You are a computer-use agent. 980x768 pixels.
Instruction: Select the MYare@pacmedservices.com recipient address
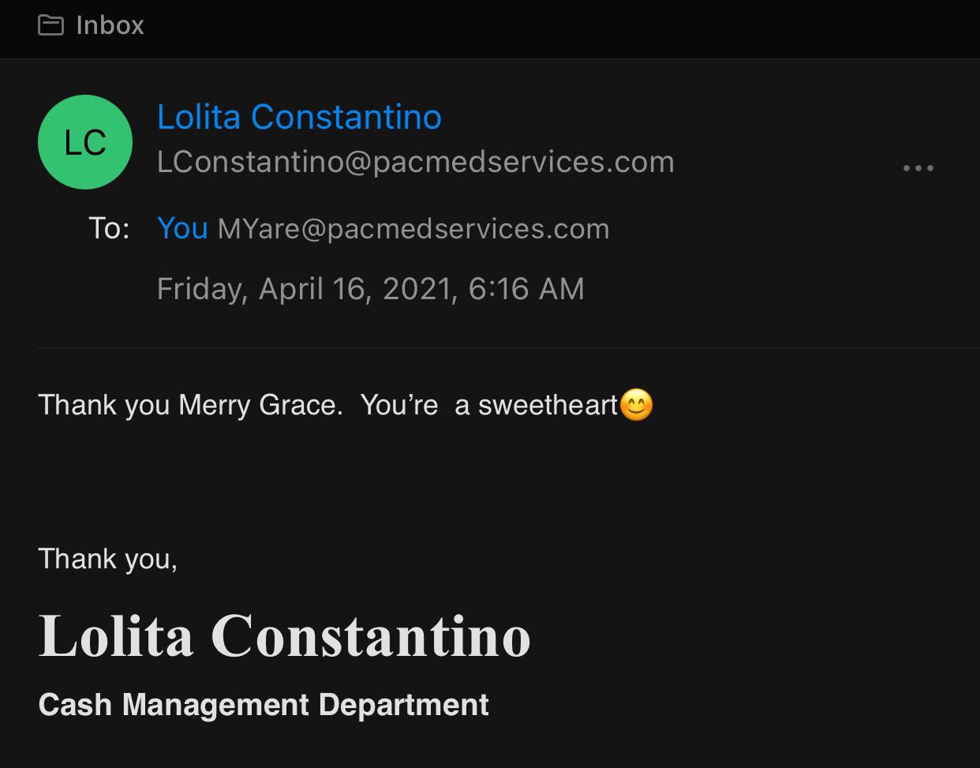[x=413, y=229]
